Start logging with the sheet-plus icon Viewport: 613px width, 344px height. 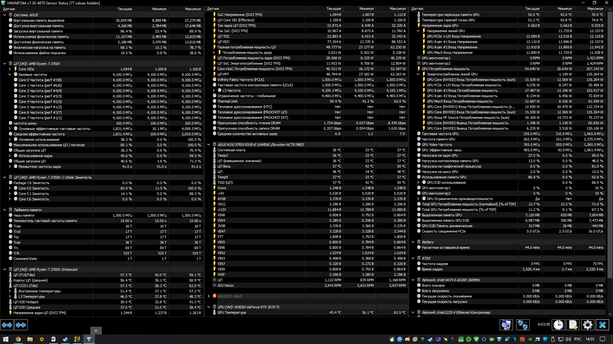pyautogui.click(x=573, y=325)
